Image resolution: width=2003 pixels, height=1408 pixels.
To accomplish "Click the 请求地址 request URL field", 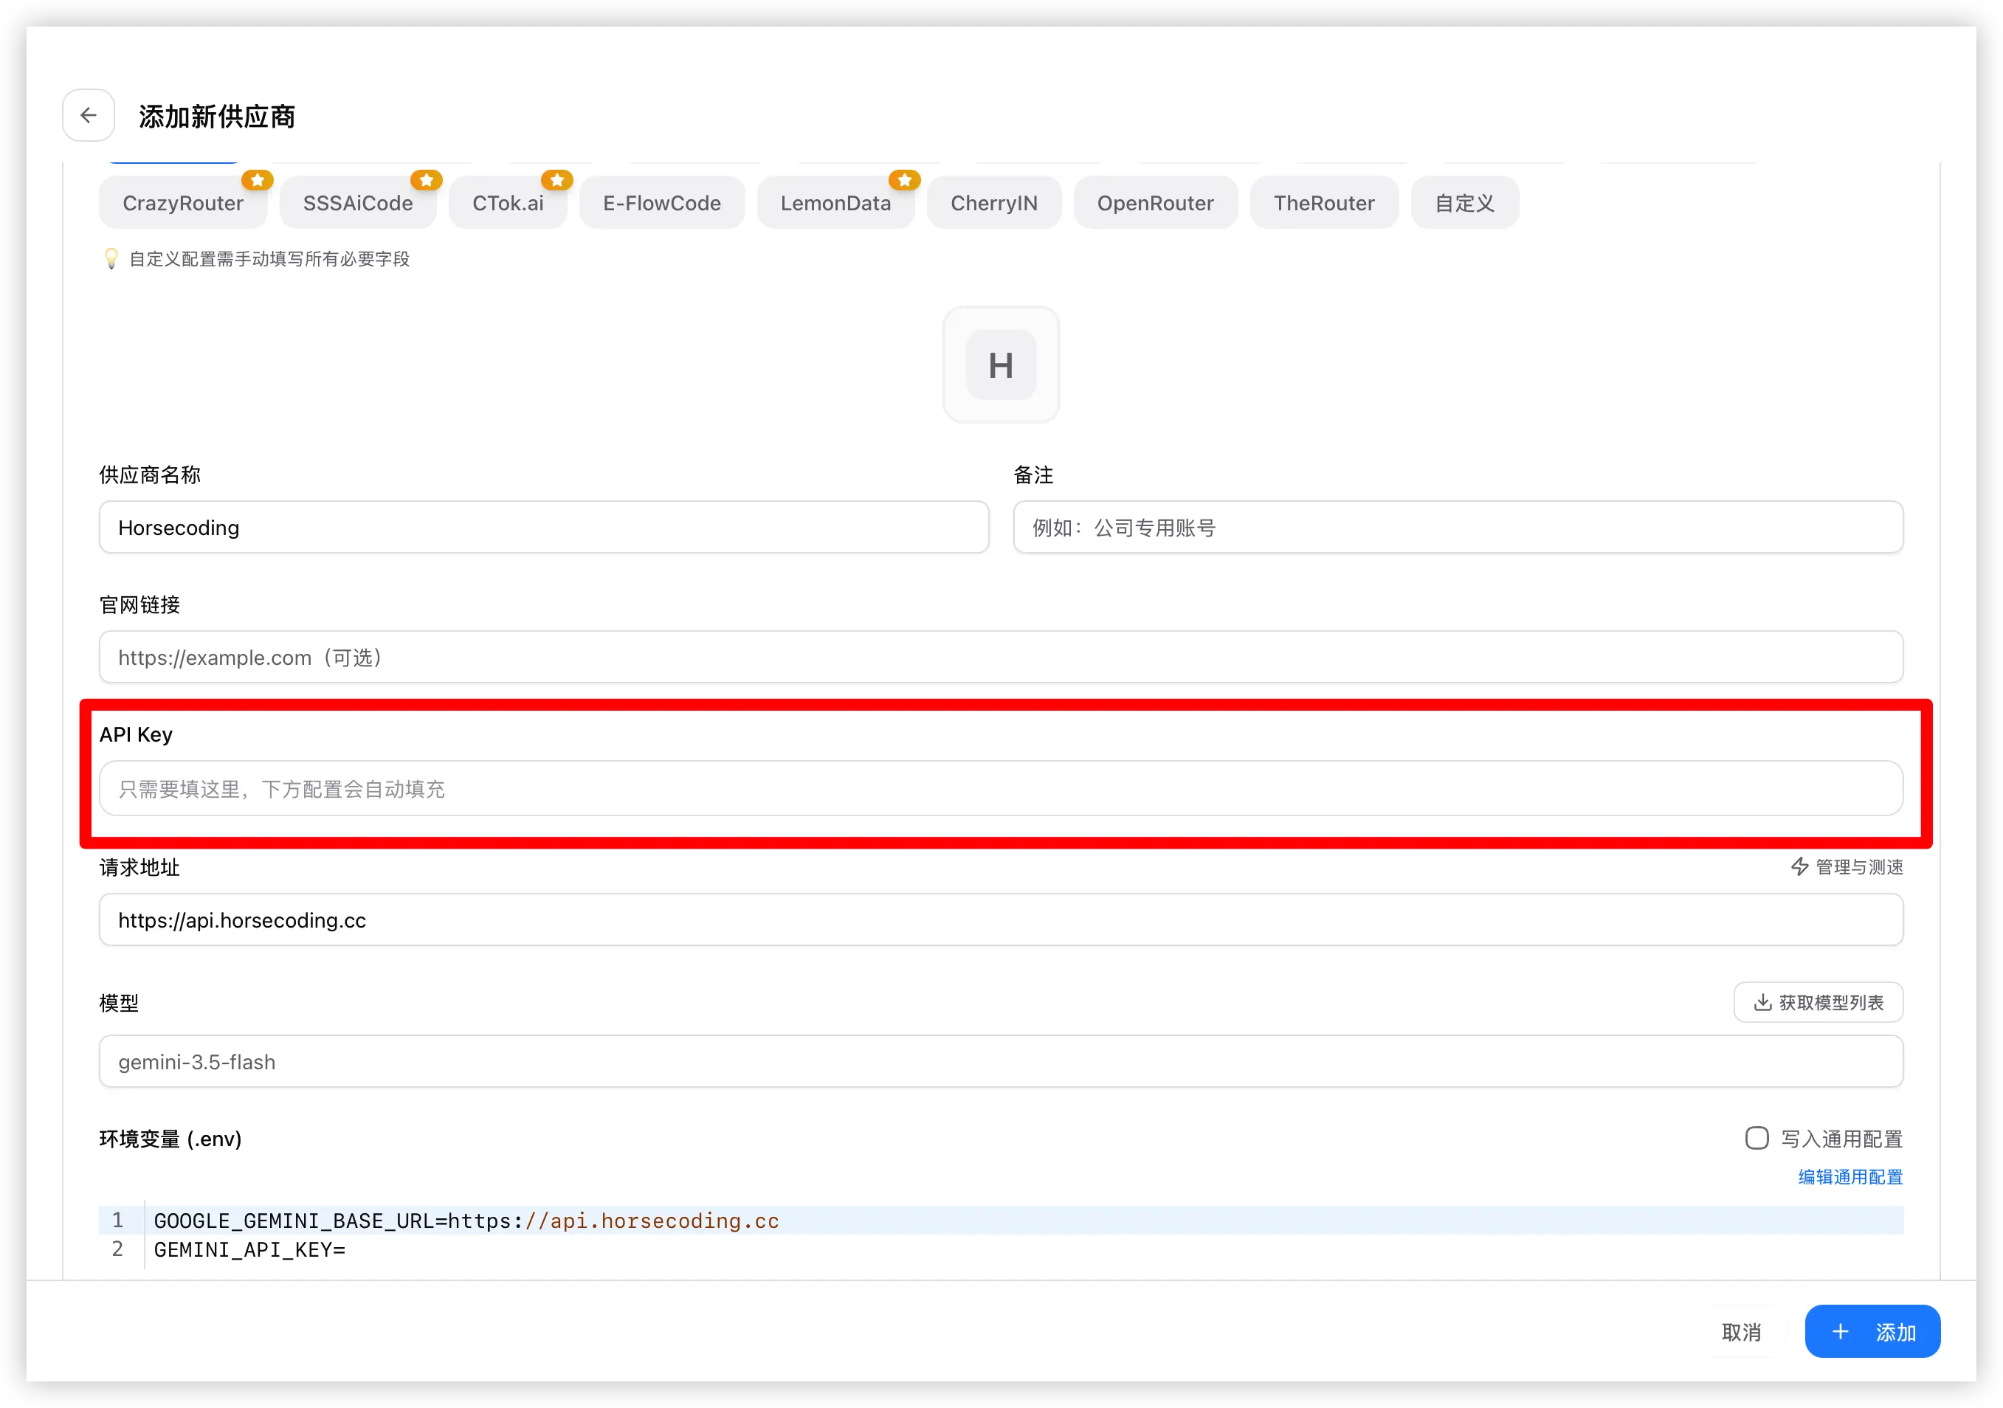I will (x=1001, y=919).
